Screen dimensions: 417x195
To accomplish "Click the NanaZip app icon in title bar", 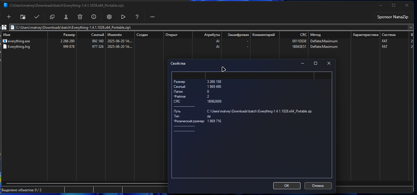I will [6, 5].
